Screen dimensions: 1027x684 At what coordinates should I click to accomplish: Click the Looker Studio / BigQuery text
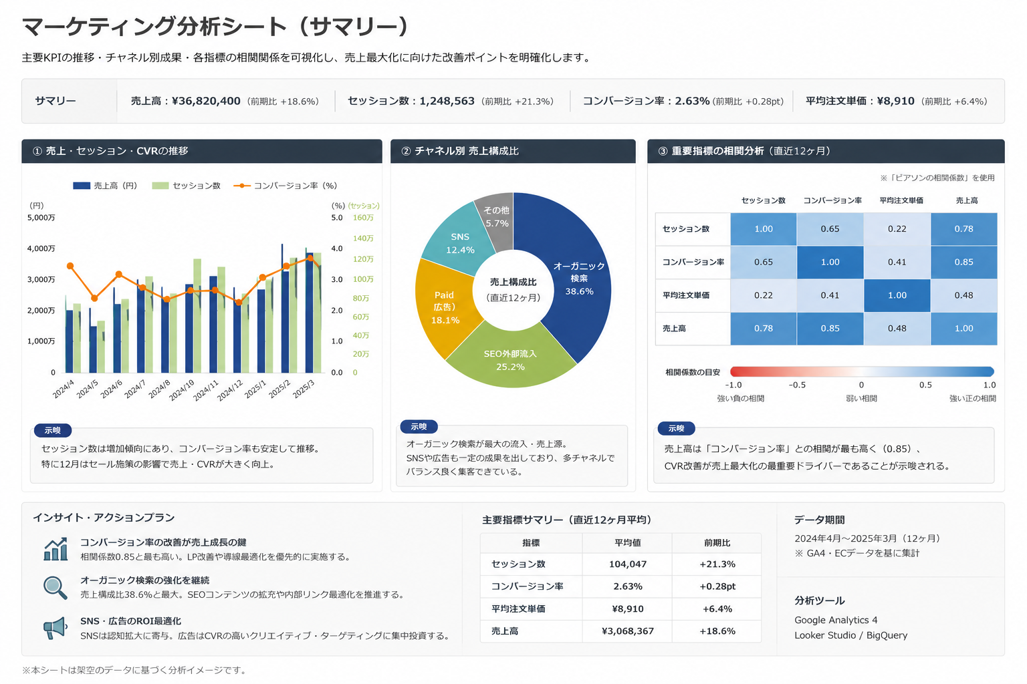pyautogui.click(x=850, y=635)
